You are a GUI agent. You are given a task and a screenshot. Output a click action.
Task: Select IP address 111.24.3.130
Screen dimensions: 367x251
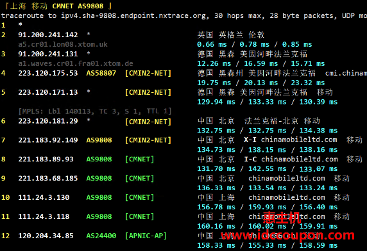click(44, 197)
